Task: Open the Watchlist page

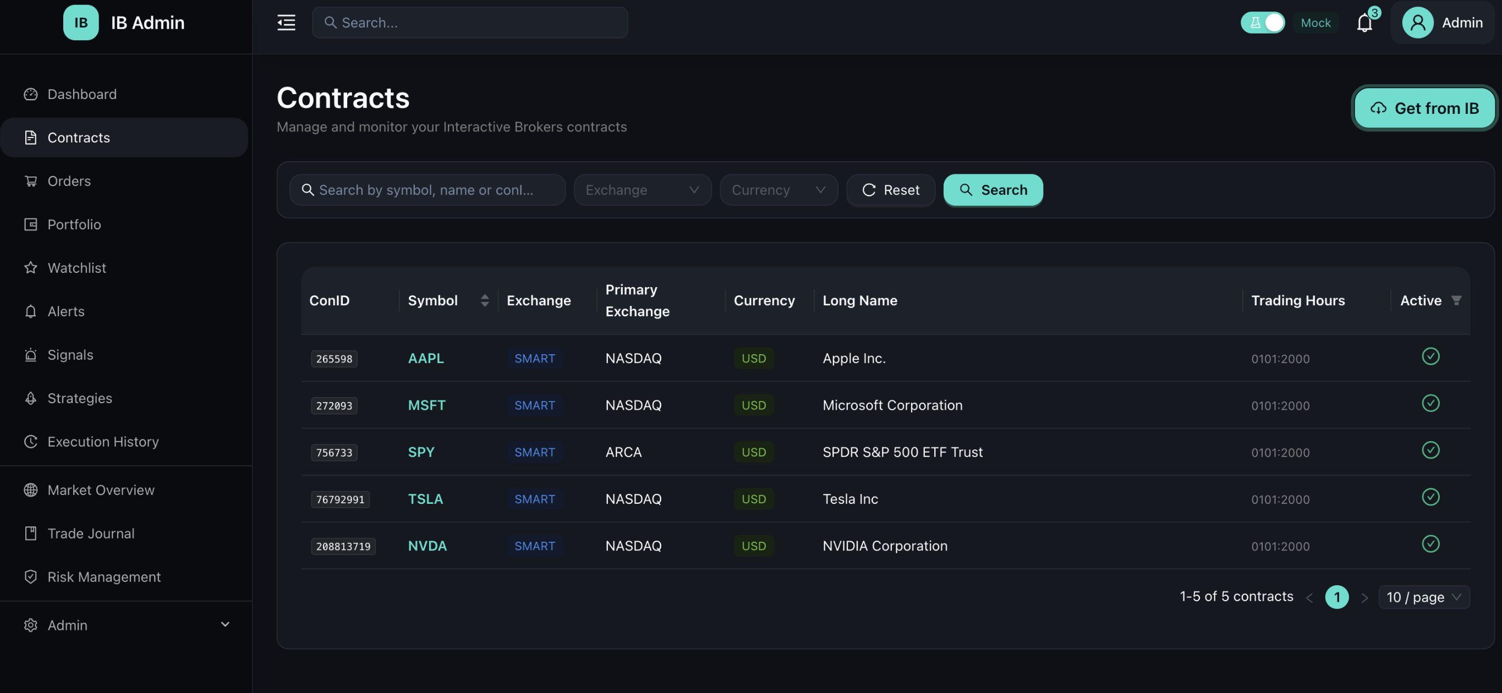Action: pos(124,267)
